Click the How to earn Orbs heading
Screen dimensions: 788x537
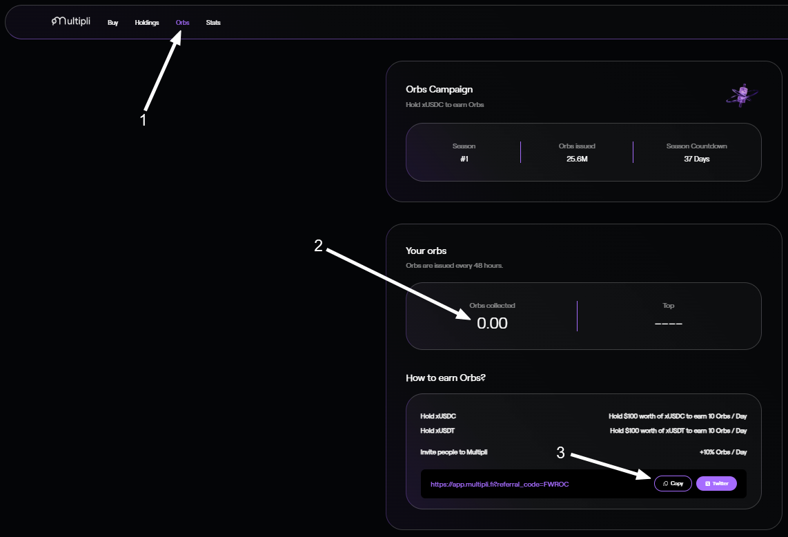(x=446, y=378)
